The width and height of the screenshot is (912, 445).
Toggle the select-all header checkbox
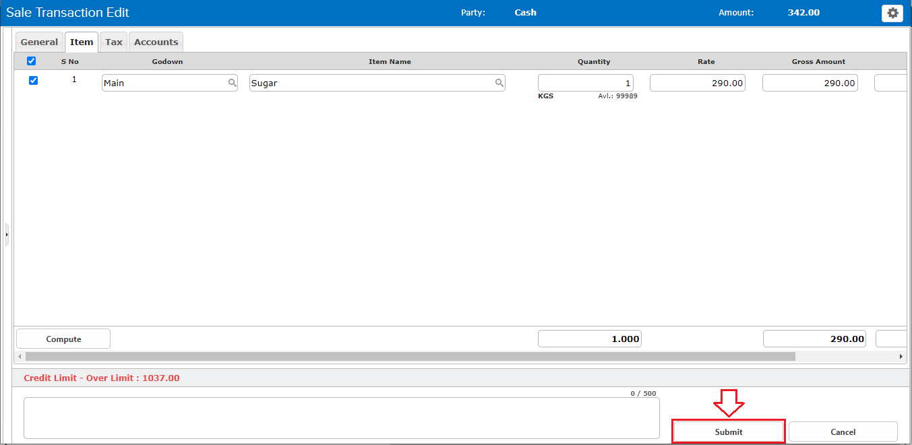(31, 61)
